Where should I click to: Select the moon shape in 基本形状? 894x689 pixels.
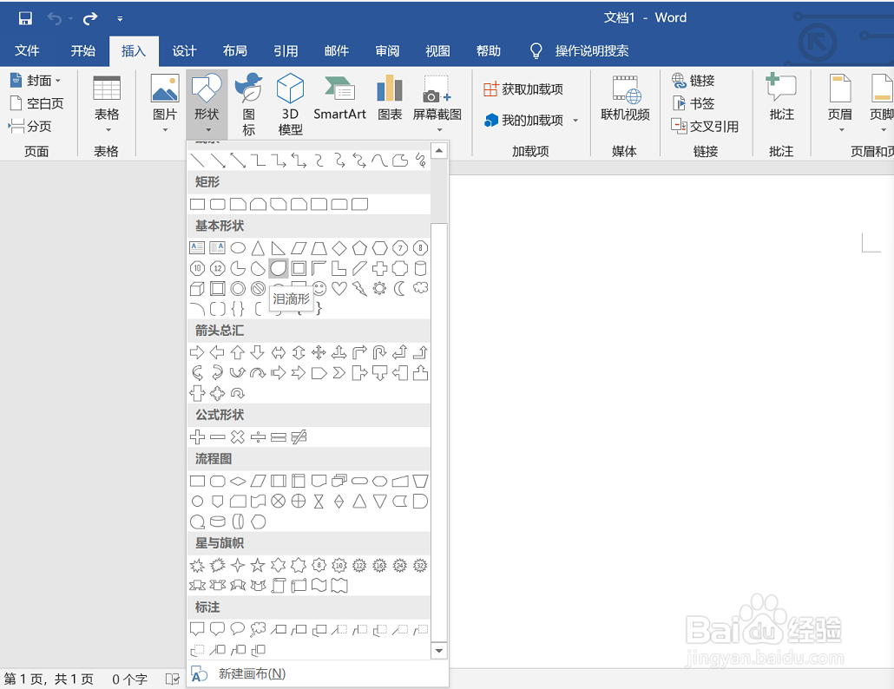click(x=399, y=288)
